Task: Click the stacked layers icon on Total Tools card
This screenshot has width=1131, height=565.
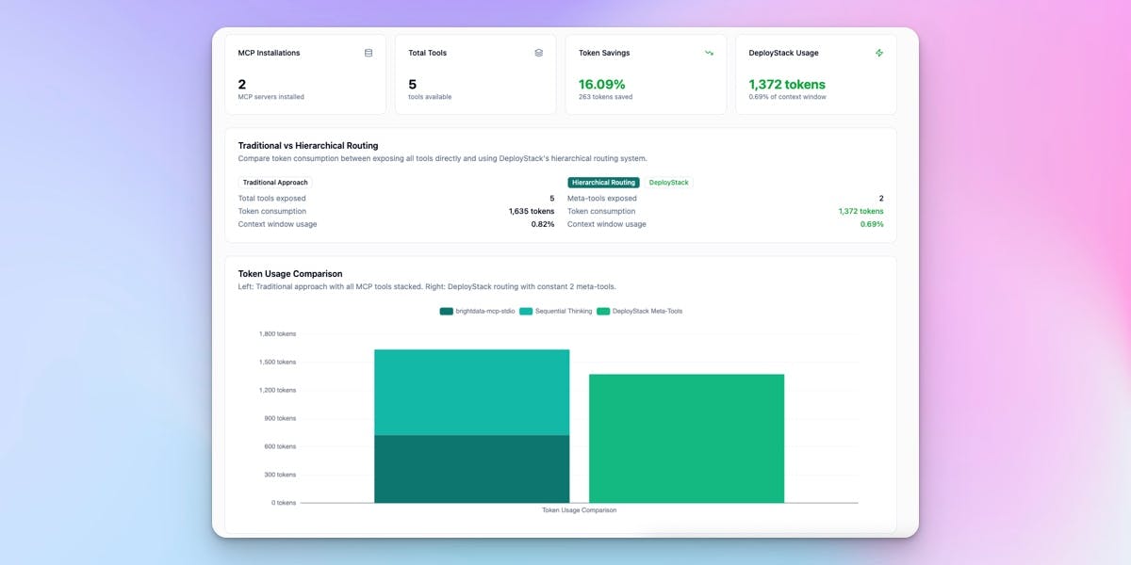Action: point(539,53)
